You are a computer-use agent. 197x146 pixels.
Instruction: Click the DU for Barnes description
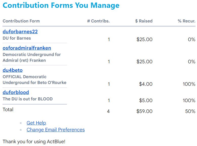point(17,38)
